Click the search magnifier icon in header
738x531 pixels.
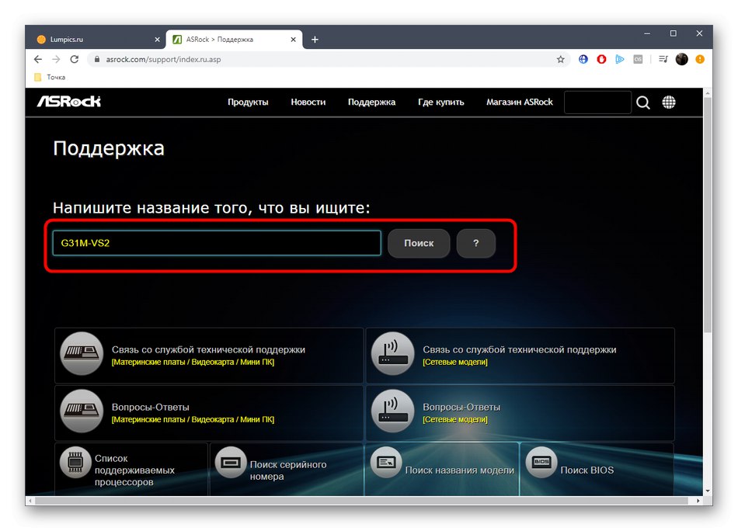pos(643,102)
